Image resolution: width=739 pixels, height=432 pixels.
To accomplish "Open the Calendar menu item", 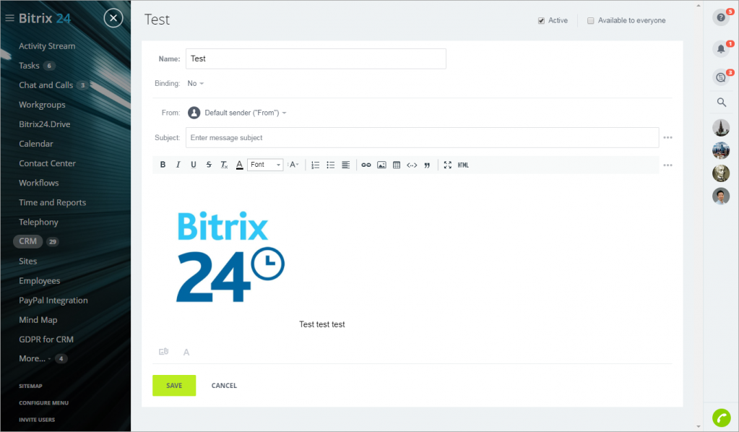I will (36, 144).
